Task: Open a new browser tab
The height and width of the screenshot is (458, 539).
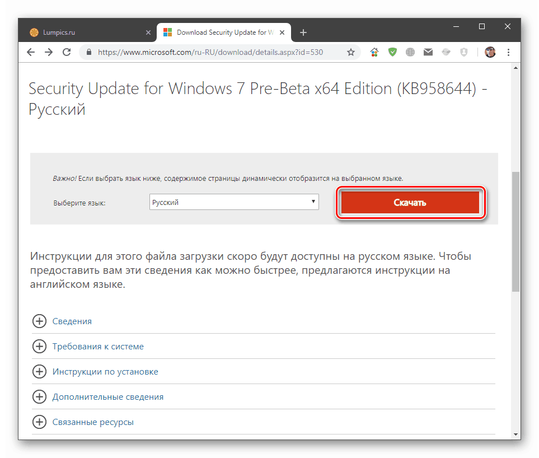Action: point(303,32)
